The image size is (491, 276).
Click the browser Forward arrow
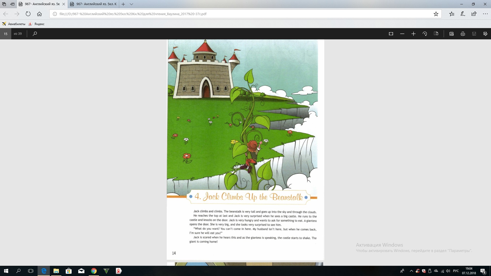click(17, 14)
